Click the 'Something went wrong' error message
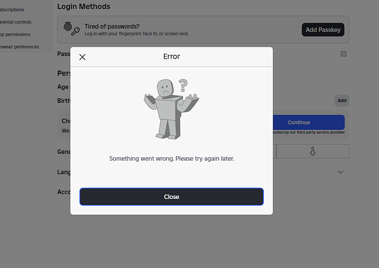This screenshot has height=268, width=379. click(171, 158)
